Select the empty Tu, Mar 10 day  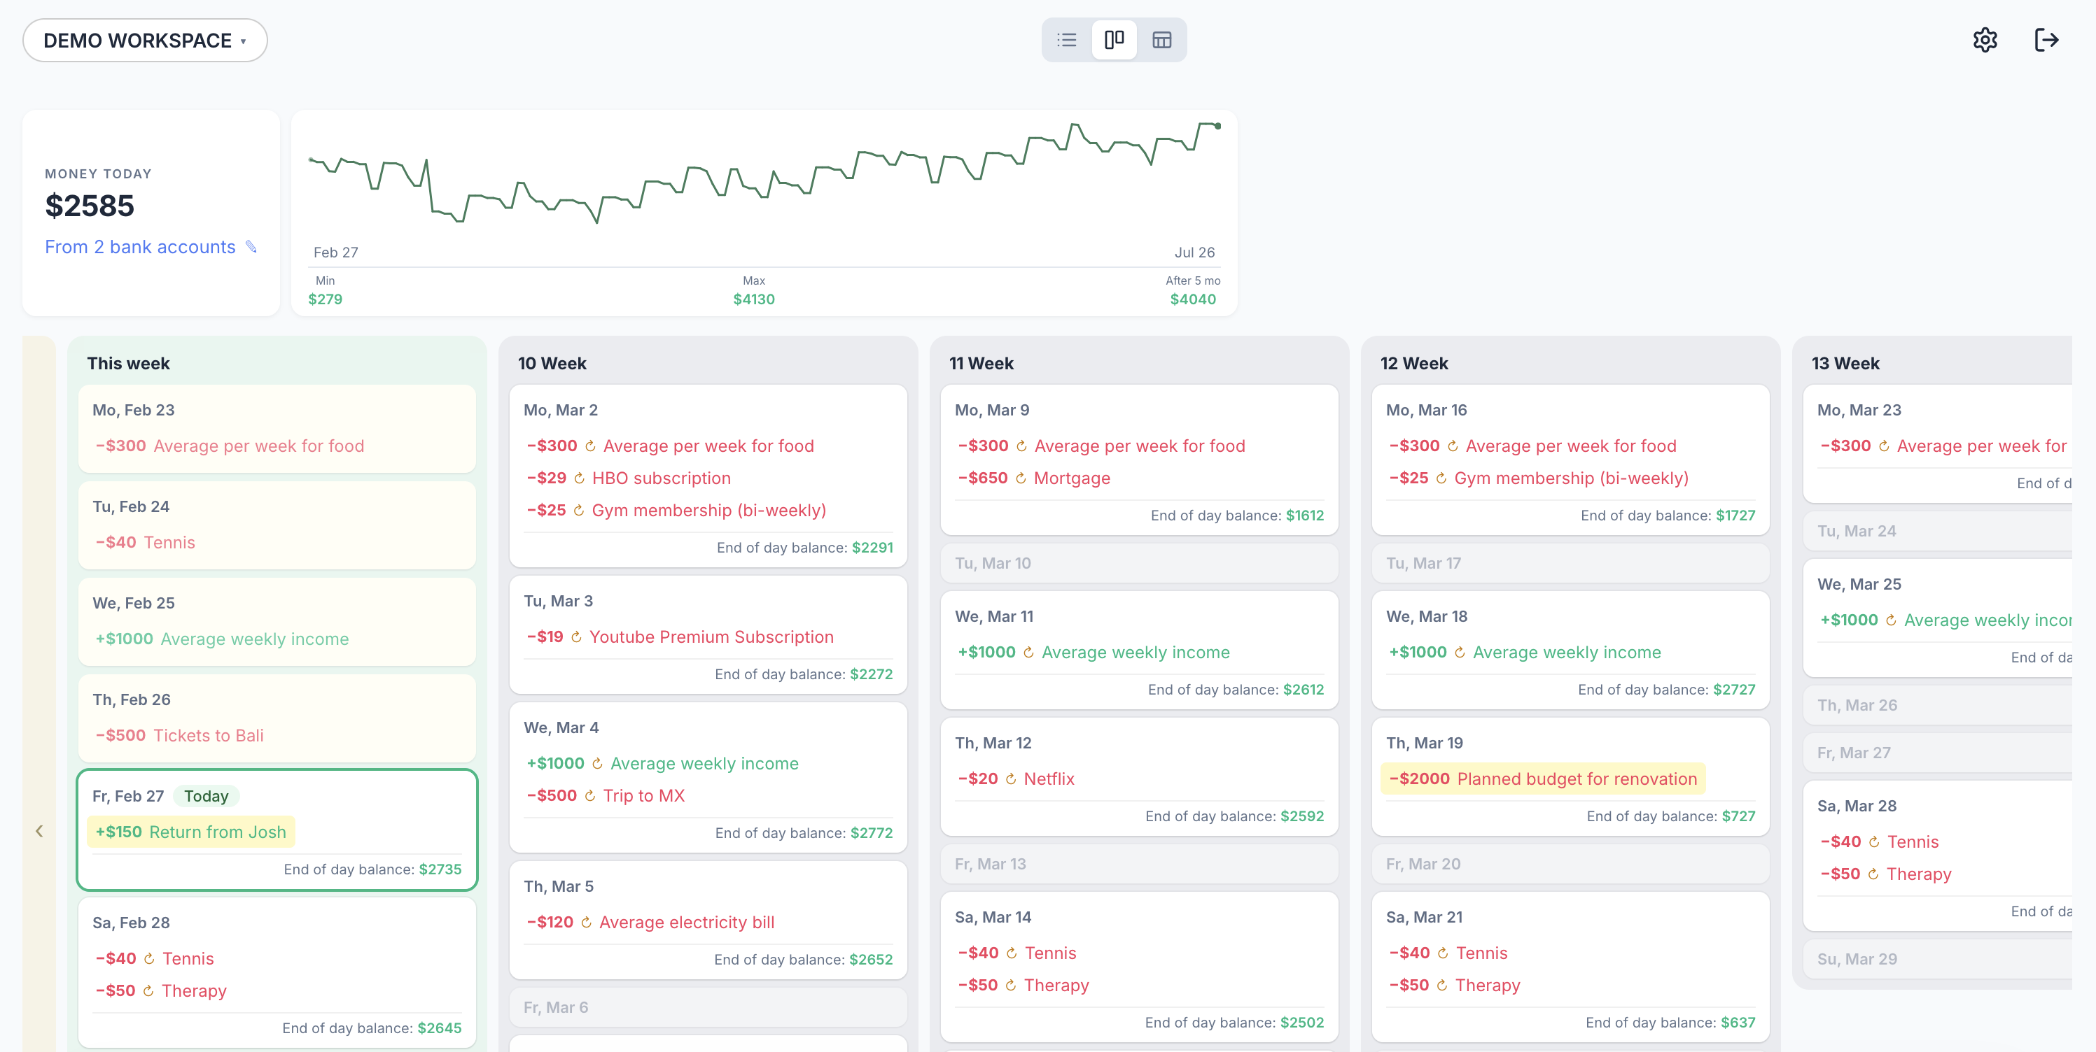coord(1139,563)
